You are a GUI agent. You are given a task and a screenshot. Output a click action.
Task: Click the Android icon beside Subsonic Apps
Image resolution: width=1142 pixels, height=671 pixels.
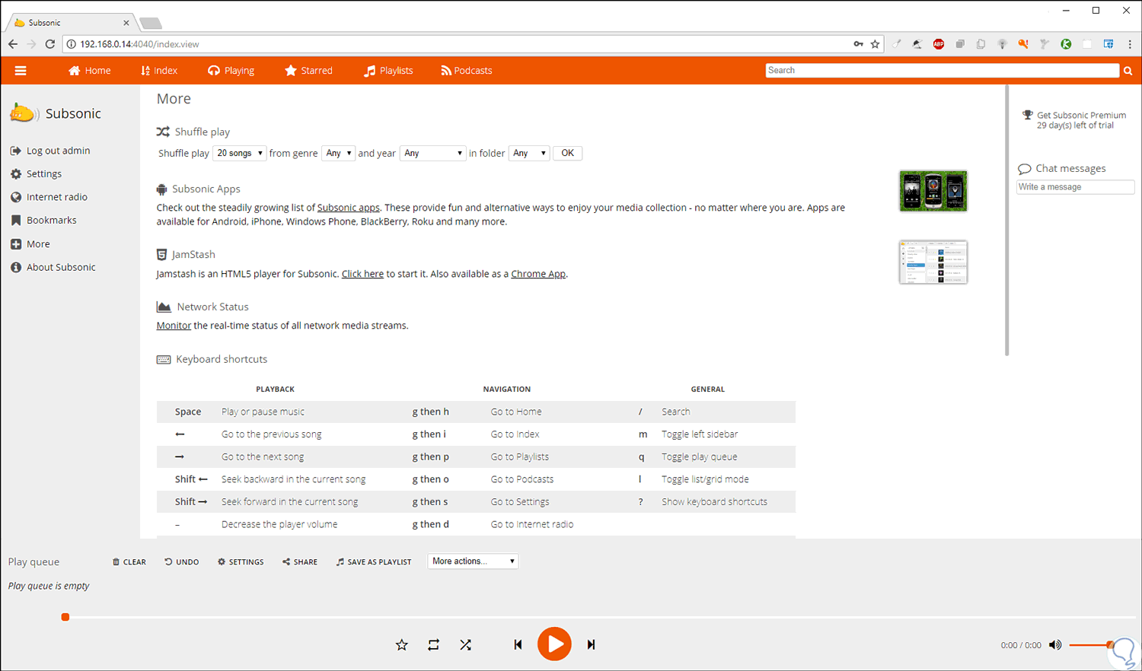[x=161, y=189]
